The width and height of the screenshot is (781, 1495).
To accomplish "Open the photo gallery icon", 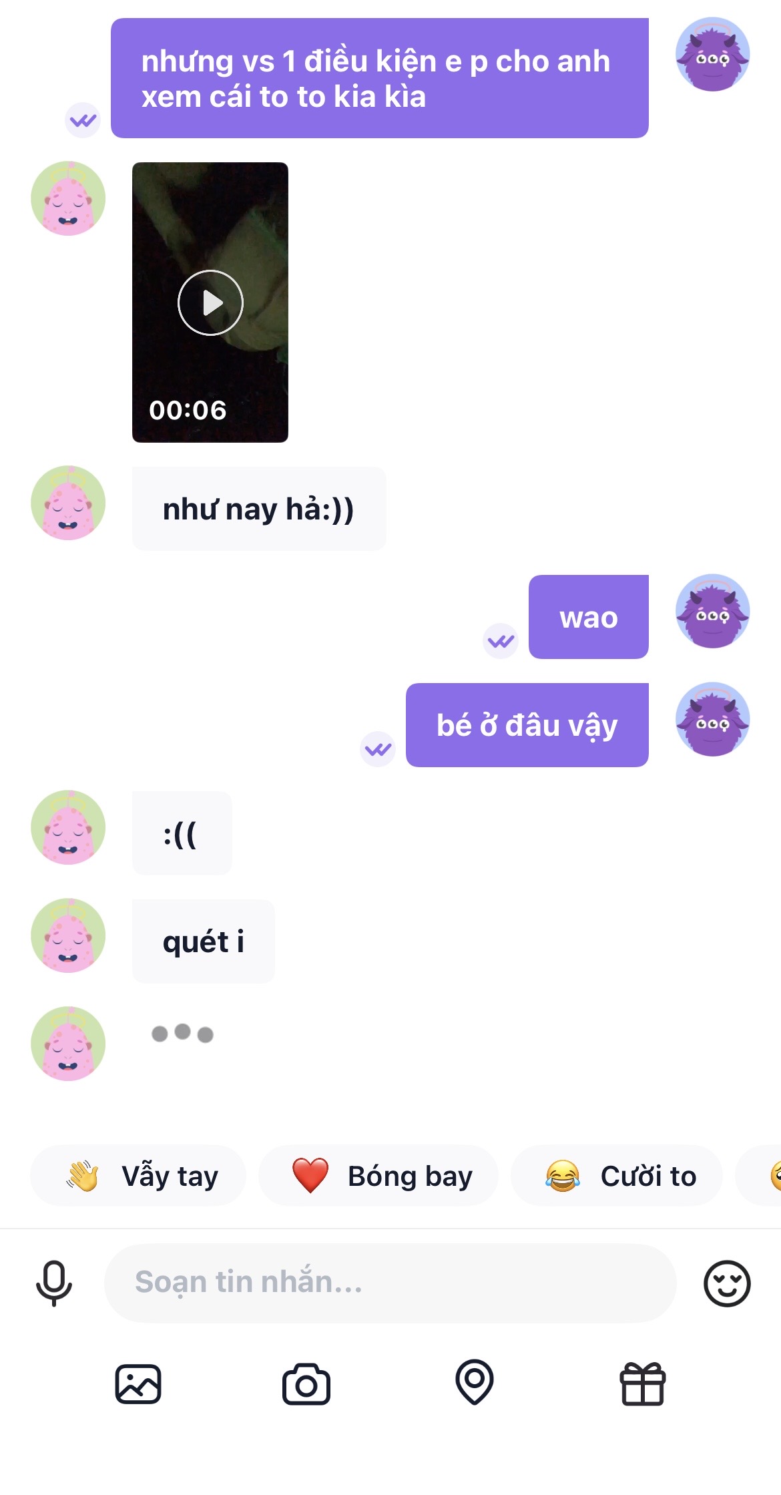I will (x=138, y=1384).
